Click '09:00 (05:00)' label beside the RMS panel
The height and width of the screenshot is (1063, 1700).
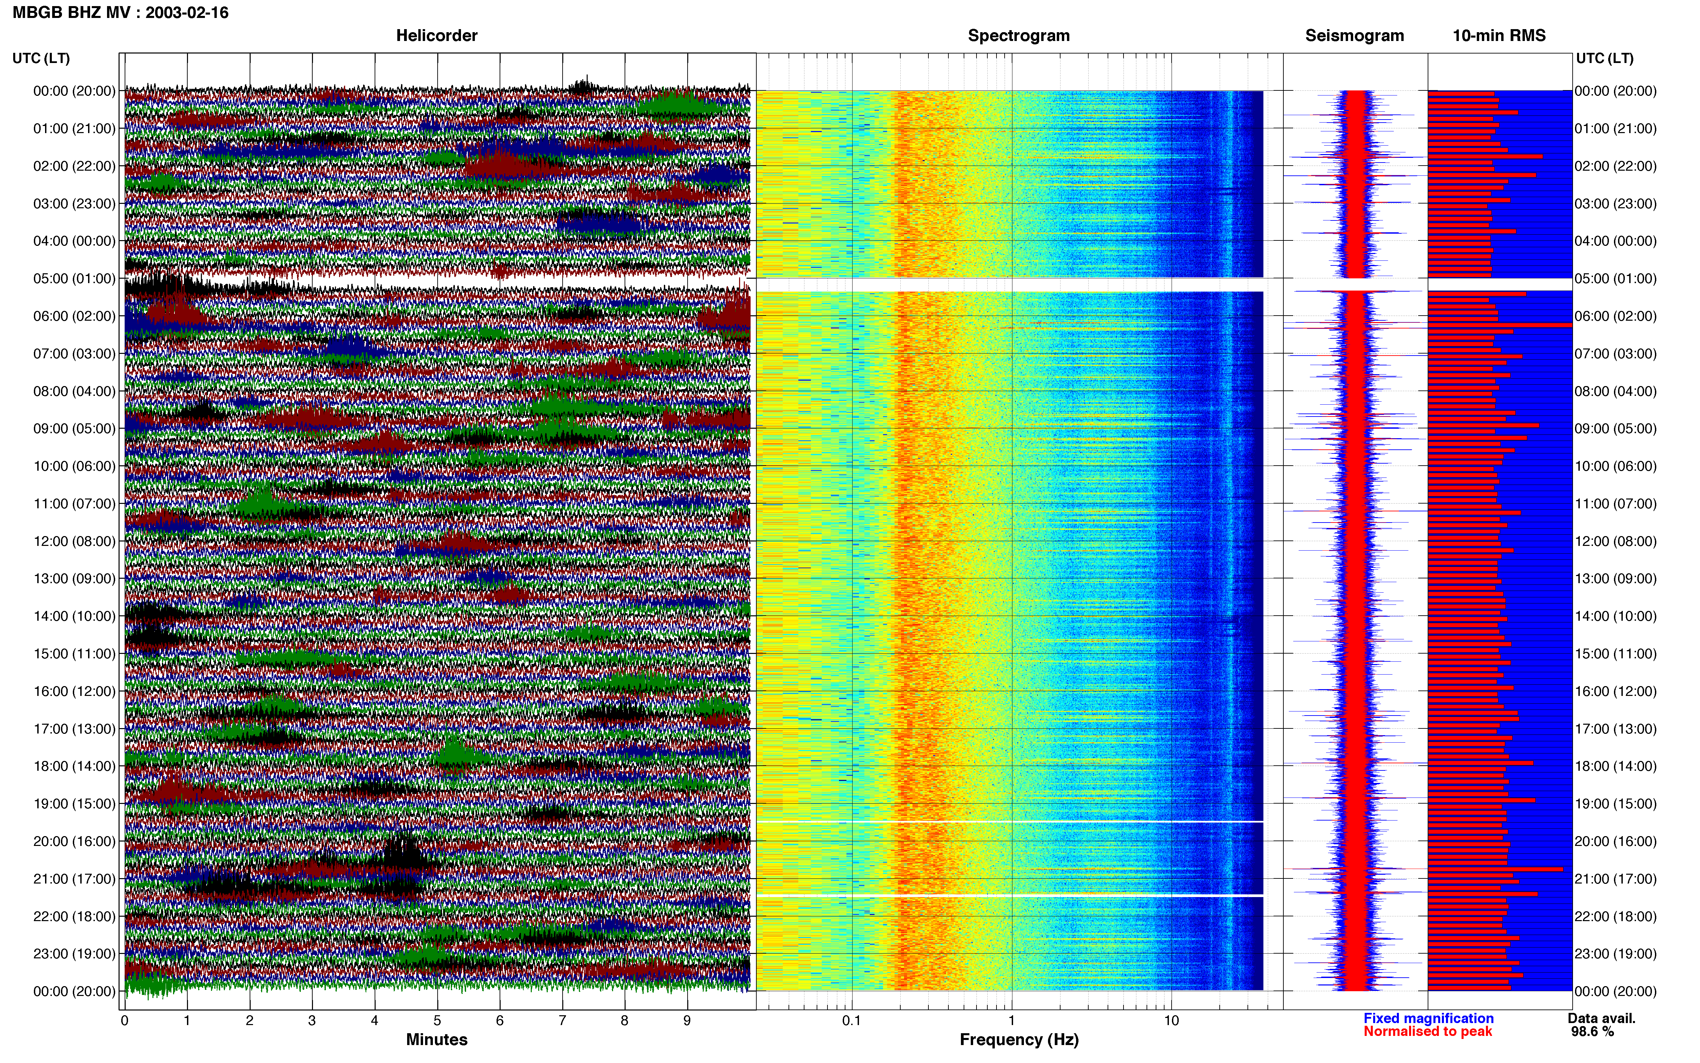click(x=1616, y=429)
